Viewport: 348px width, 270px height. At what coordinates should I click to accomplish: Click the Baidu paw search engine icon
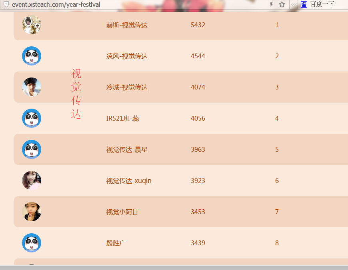(x=304, y=4)
